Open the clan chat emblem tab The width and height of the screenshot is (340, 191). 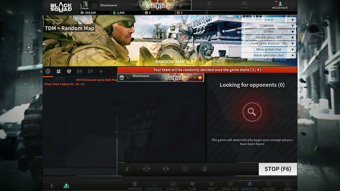click(x=69, y=71)
